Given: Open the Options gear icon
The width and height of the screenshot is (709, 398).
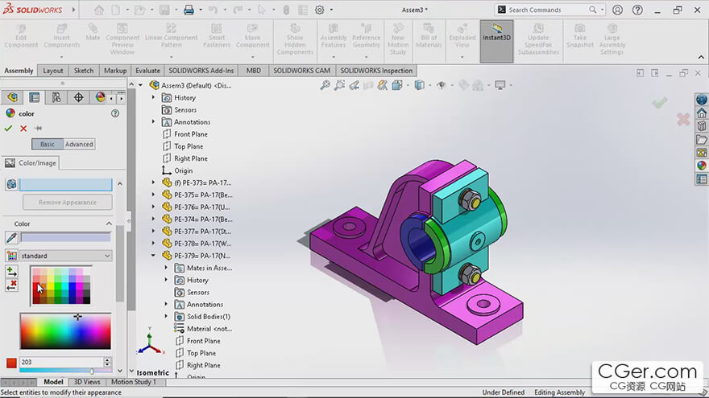Looking at the screenshot, I should point(319,10).
